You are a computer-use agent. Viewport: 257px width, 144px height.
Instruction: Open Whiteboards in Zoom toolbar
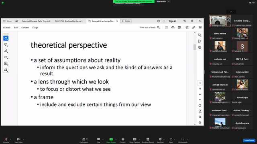click(x=183, y=140)
